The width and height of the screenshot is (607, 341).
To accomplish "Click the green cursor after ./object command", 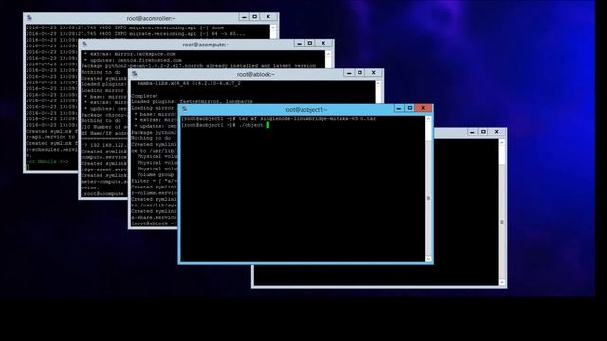I will click(267, 125).
